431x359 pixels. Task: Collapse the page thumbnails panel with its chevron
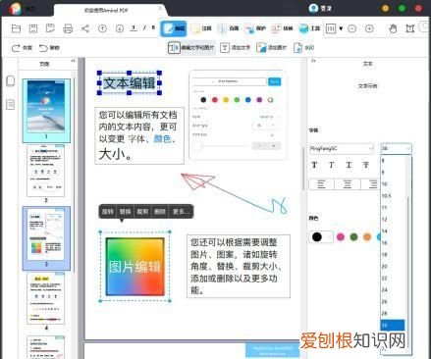click(x=74, y=61)
